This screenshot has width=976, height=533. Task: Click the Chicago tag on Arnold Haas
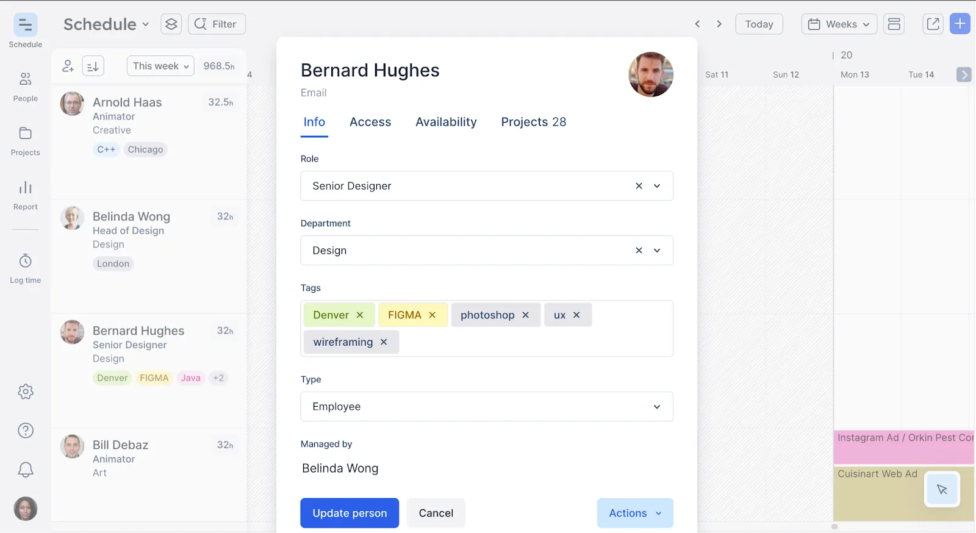tap(145, 149)
